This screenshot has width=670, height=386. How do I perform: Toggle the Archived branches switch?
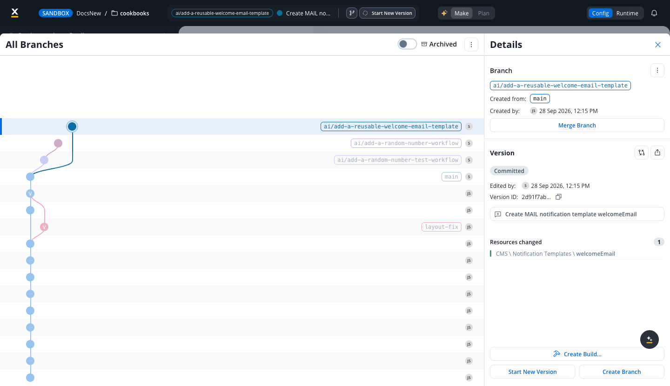pos(407,44)
